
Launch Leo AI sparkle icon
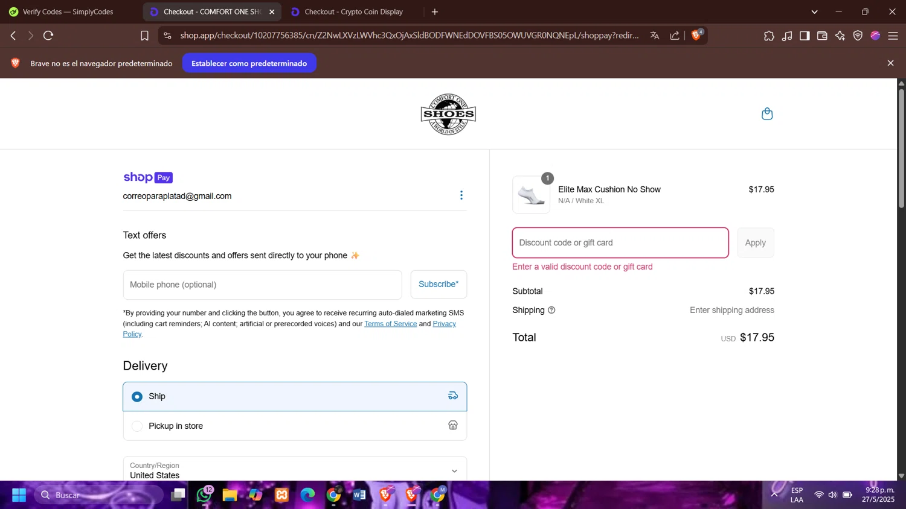(x=840, y=36)
